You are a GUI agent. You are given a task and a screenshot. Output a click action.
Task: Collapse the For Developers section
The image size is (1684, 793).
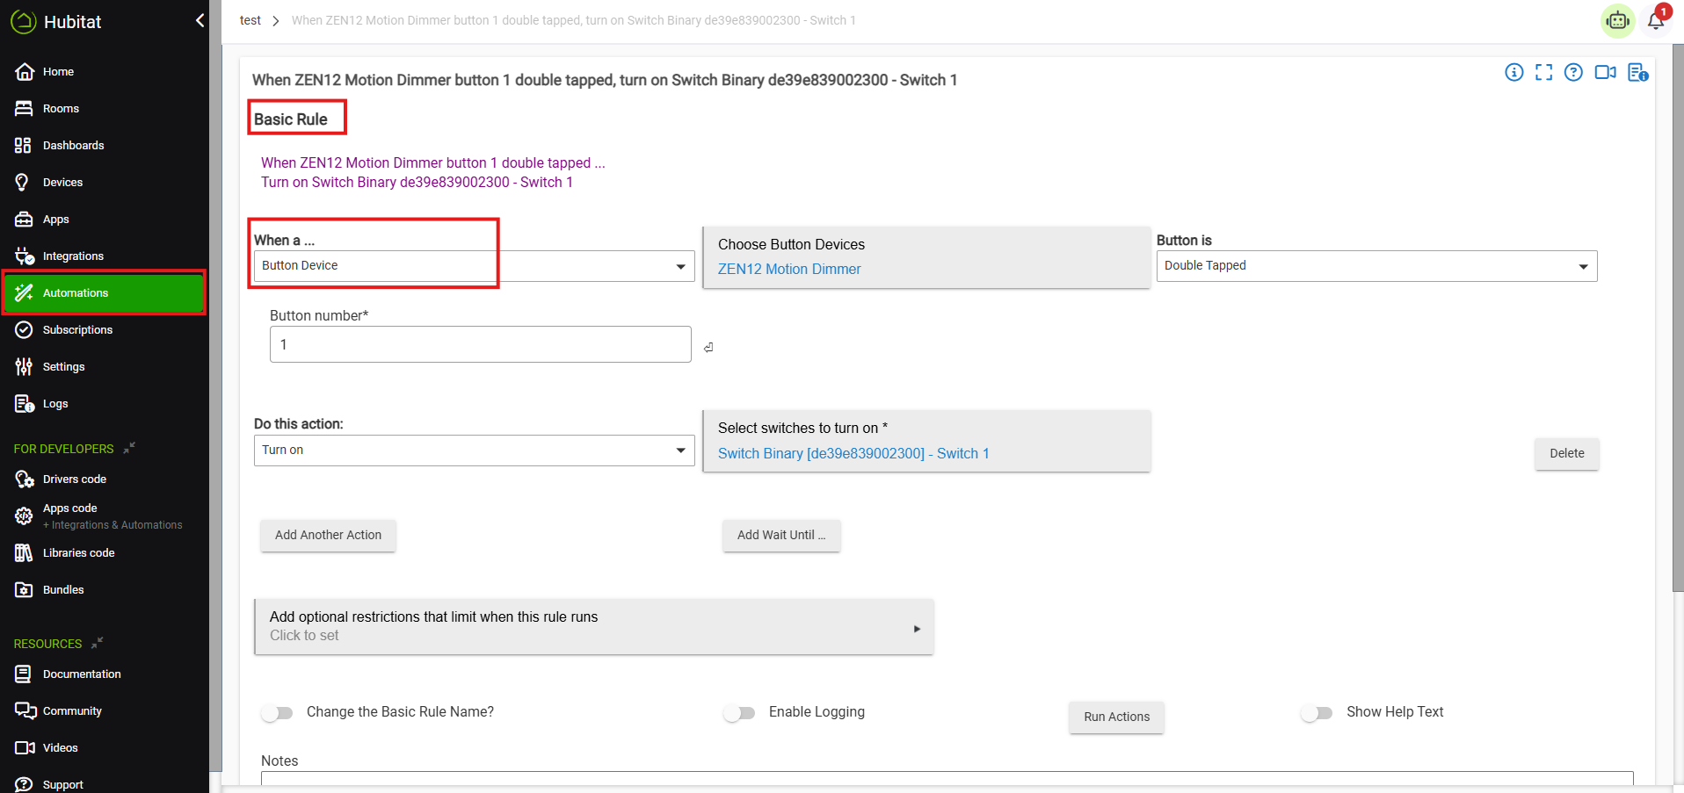coord(129,448)
